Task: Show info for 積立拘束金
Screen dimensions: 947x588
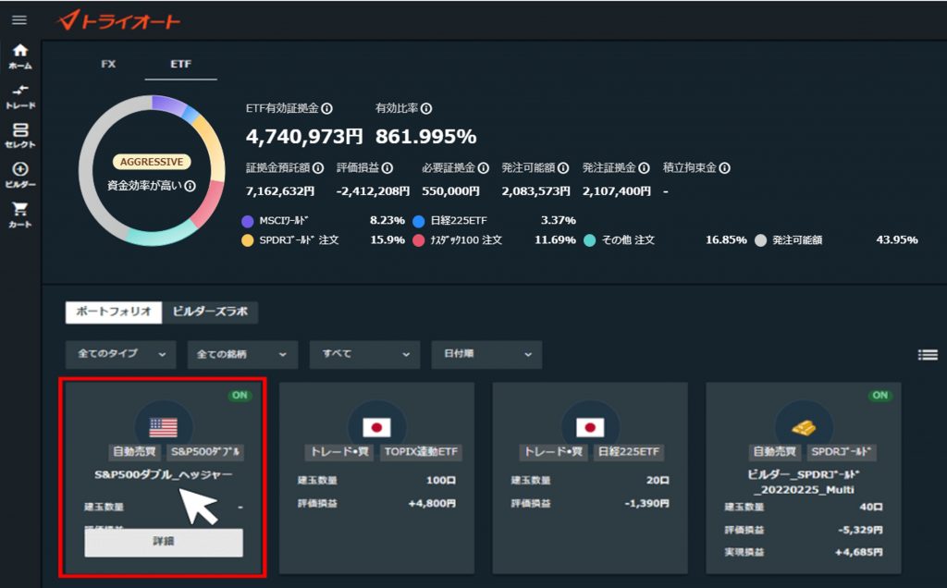Action: click(725, 168)
